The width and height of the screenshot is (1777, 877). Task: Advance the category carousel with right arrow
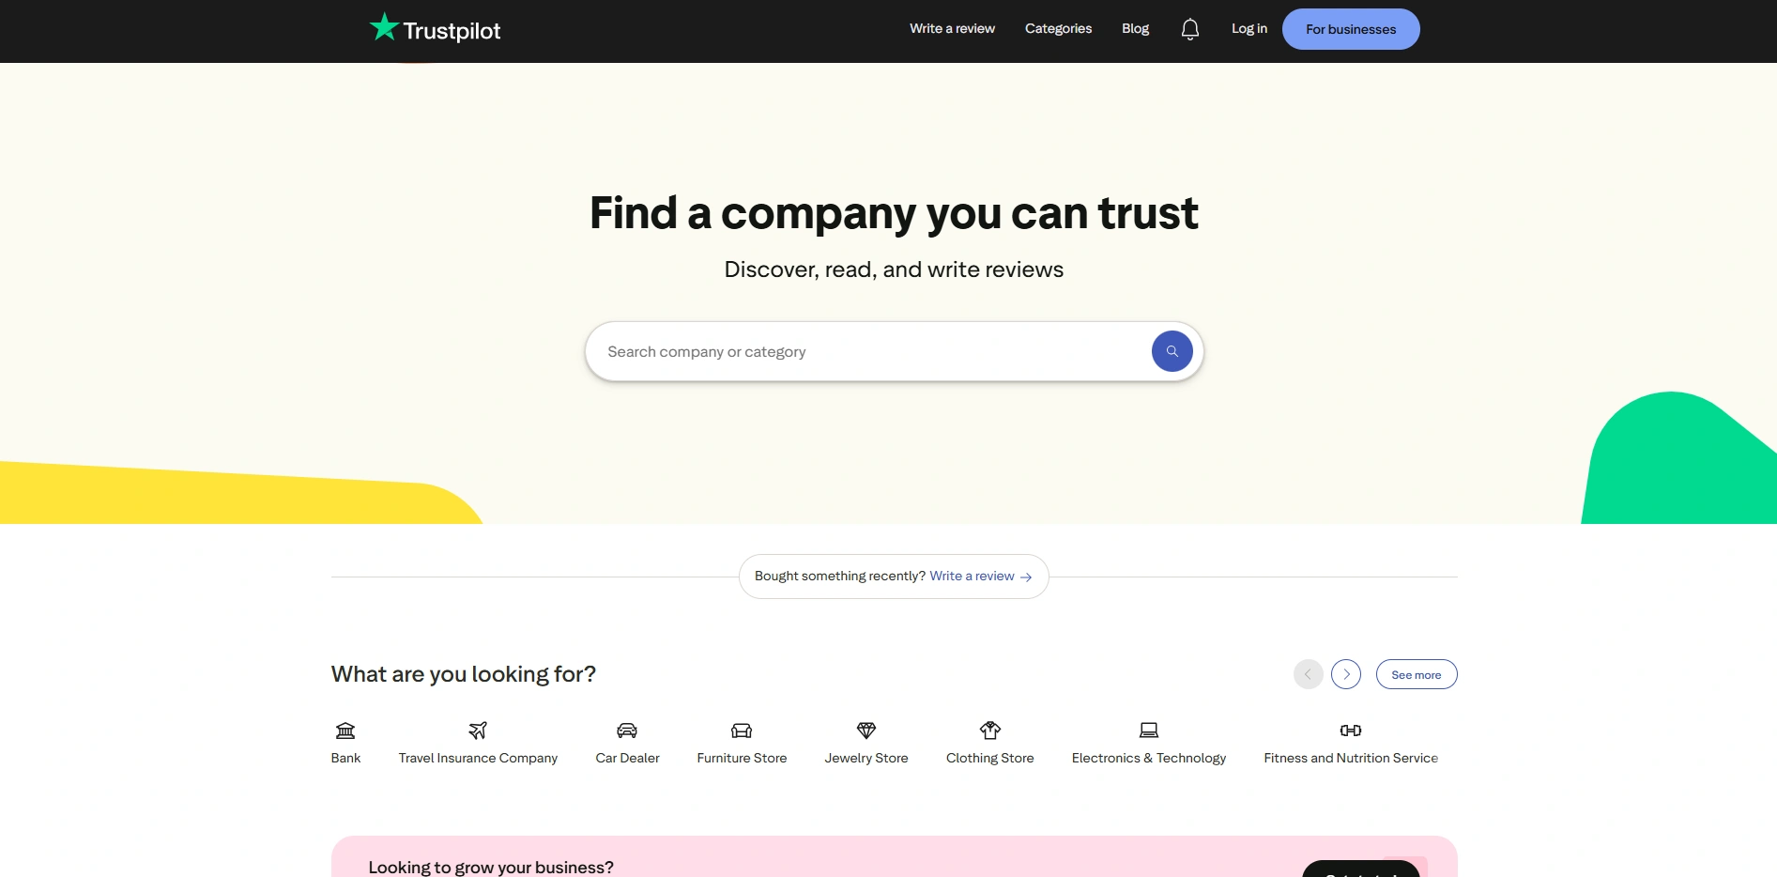point(1345,673)
